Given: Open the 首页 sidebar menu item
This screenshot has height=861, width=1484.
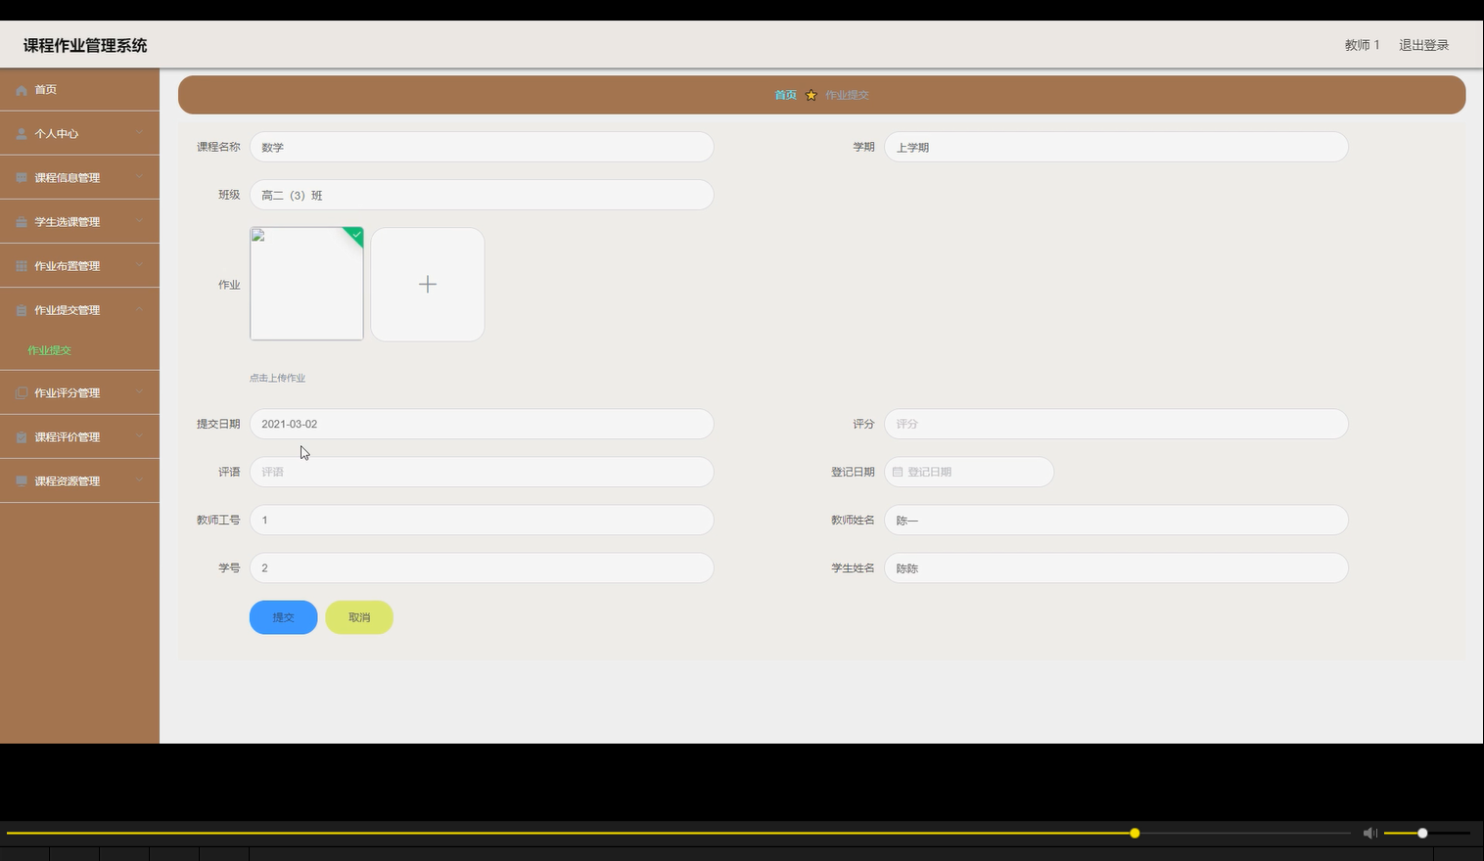Looking at the screenshot, I should point(79,89).
